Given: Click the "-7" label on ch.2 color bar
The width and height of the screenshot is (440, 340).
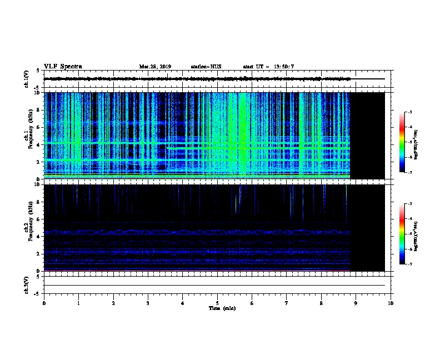Looking at the screenshot, I should click(x=409, y=264).
